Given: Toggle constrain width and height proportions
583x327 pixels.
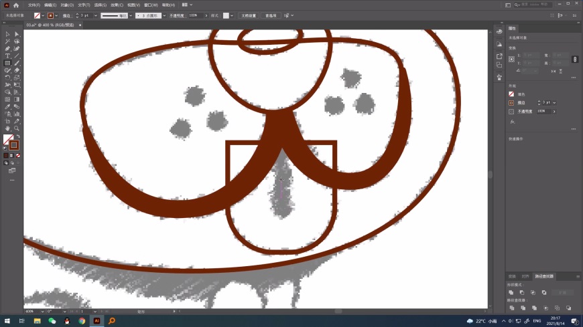Looking at the screenshot, I should click(x=575, y=60).
